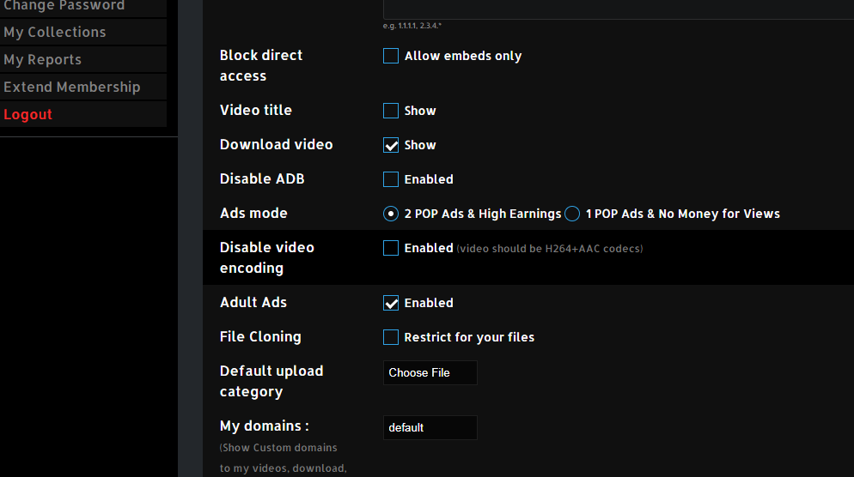Click the Allow embeds only text

(463, 56)
